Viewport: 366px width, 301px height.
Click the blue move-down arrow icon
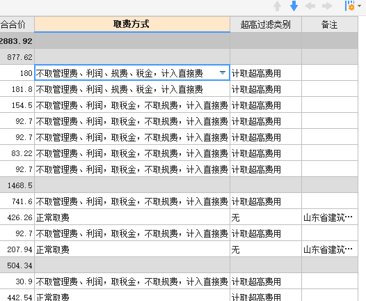[x=294, y=6]
